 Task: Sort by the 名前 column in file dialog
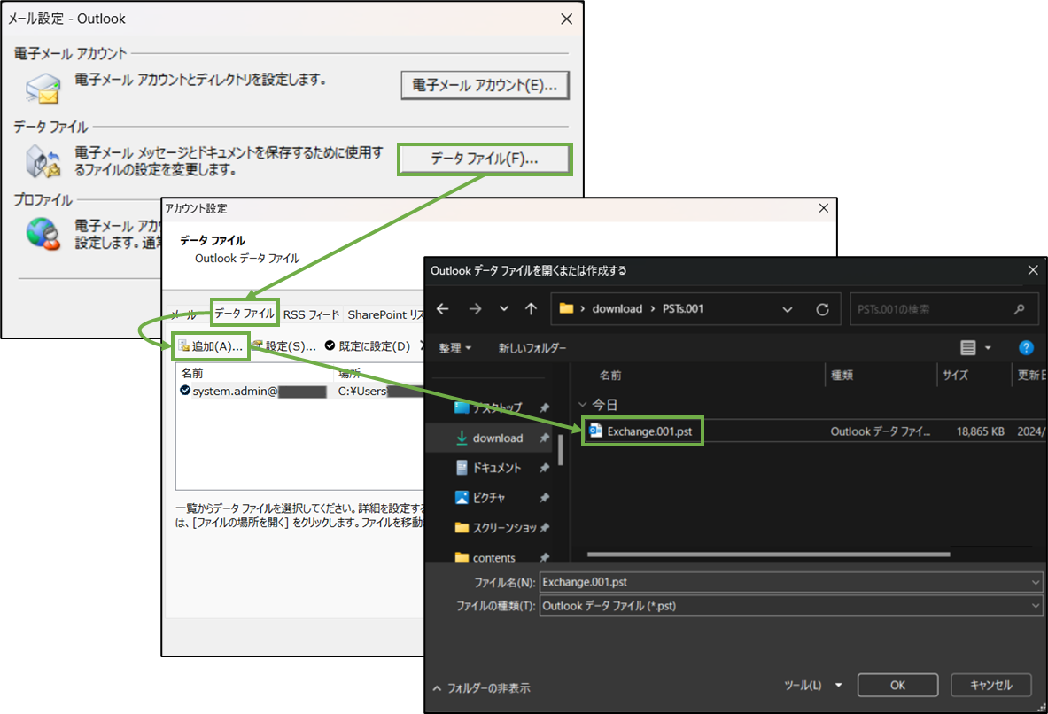(610, 375)
